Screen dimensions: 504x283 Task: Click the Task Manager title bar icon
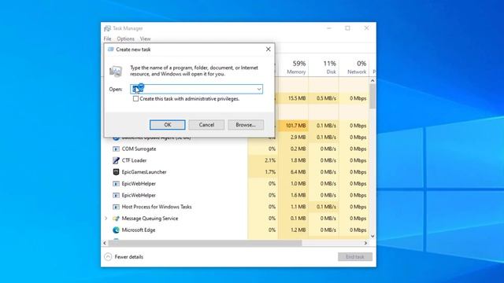click(107, 28)
